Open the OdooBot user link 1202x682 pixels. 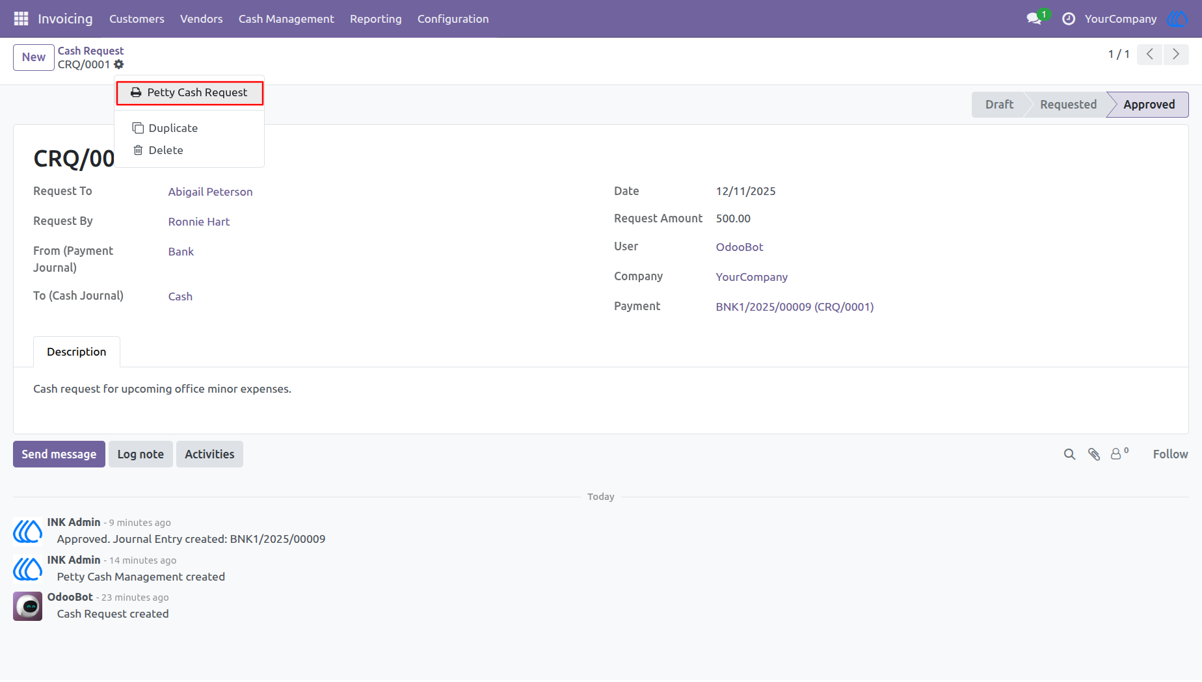point(740,247)
